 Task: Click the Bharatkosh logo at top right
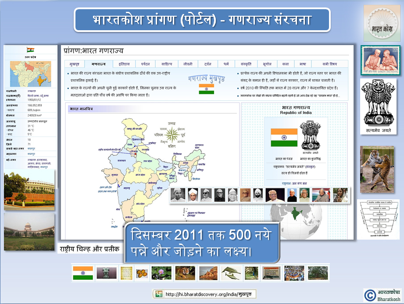(x=381, y=23)
